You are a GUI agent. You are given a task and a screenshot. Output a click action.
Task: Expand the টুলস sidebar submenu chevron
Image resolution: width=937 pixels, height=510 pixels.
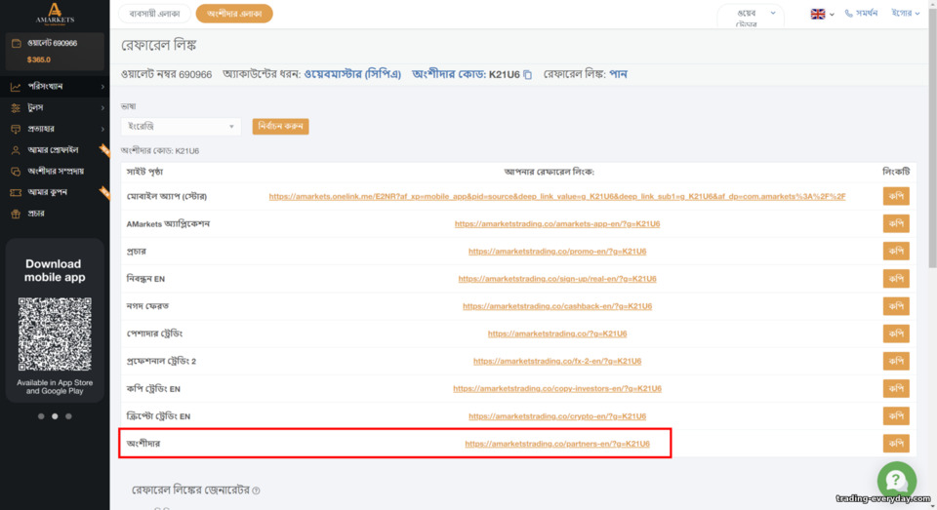[x=102, y=108]
